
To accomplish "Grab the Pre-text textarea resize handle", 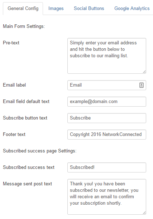I will click(144, 72).
